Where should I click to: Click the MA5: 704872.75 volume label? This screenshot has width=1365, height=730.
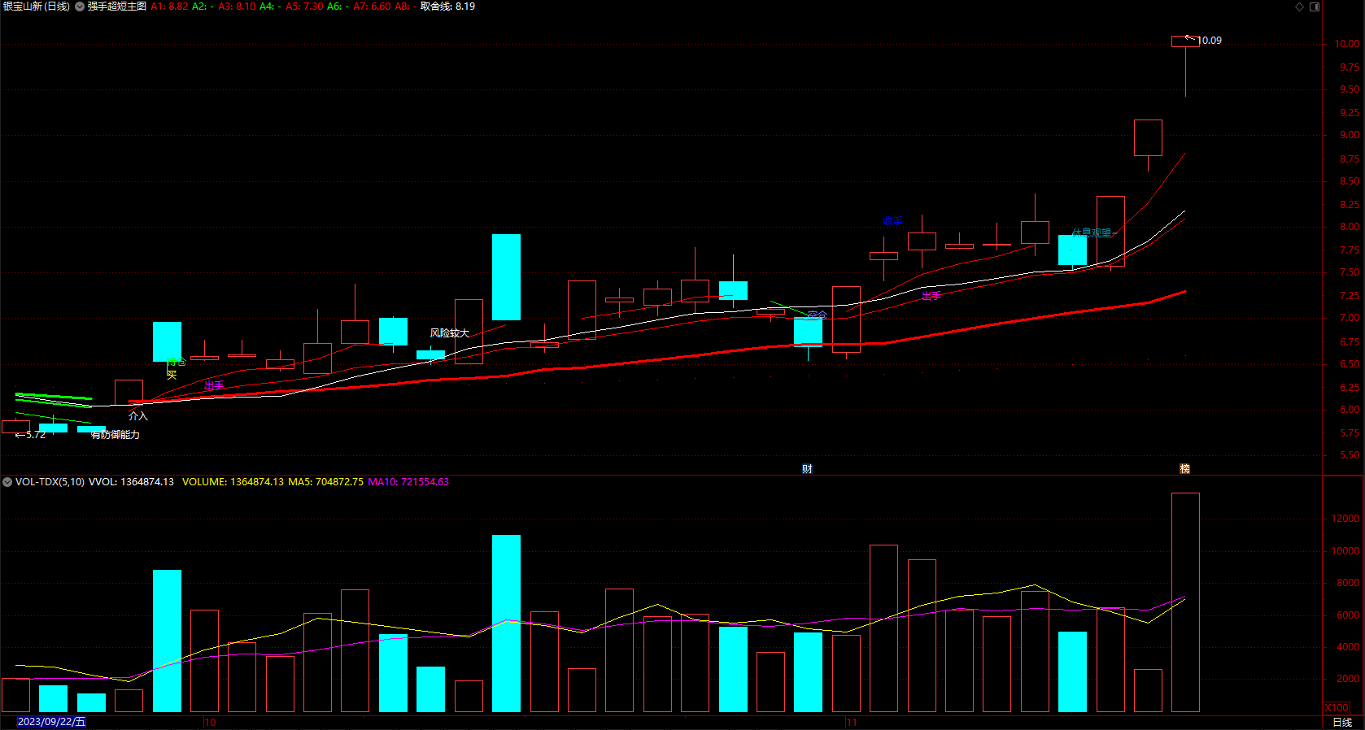pyautogui.click(x=325, y=482)
